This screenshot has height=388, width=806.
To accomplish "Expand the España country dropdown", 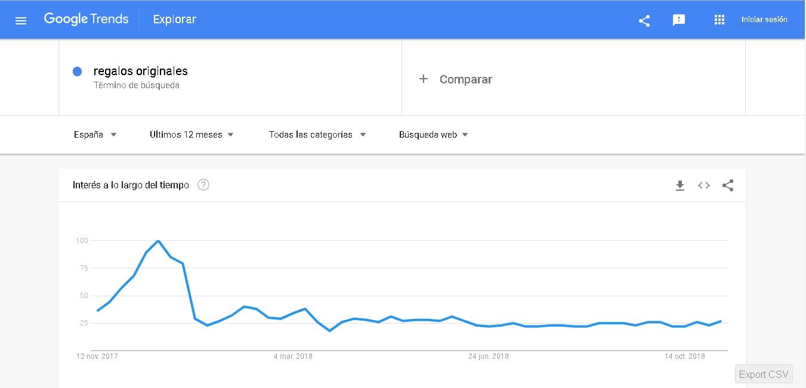I will click(95, 135).
